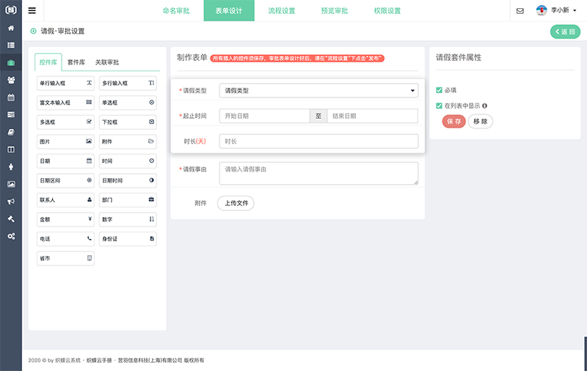Screen dimensions: 587x371
Task: Switch to 预览审批 tab
Action: (x=335, y=11)
